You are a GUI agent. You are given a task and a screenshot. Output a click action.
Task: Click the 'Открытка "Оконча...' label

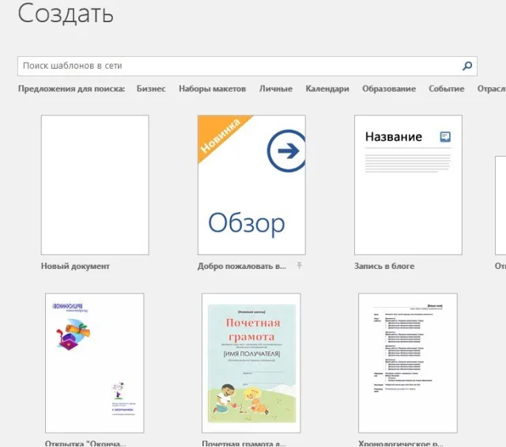point(85,443)
